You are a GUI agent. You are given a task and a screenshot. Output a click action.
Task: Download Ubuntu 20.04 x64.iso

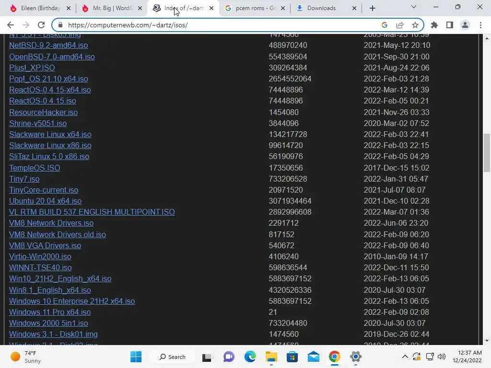click(45, 201)
